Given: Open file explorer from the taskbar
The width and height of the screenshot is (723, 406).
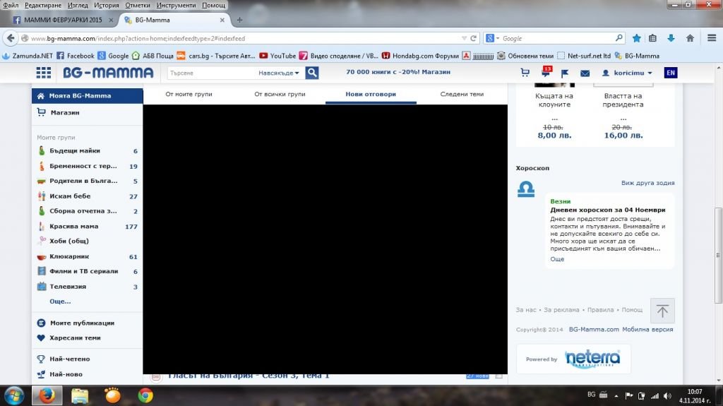Looking at the screenshot, I should click(x=80, y=396).
